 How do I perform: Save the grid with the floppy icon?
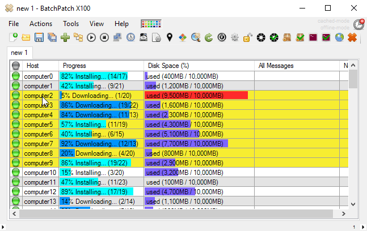point(39,37)
